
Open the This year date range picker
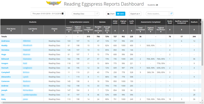coord(48,13)
